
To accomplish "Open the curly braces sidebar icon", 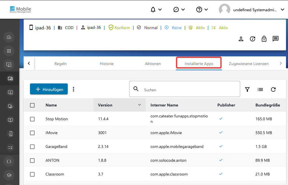I will (x=9, y=161).
